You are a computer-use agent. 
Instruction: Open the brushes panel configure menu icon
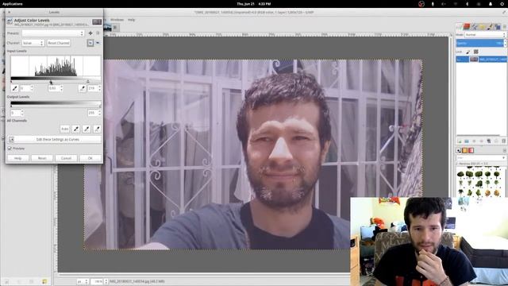(504, 150)
